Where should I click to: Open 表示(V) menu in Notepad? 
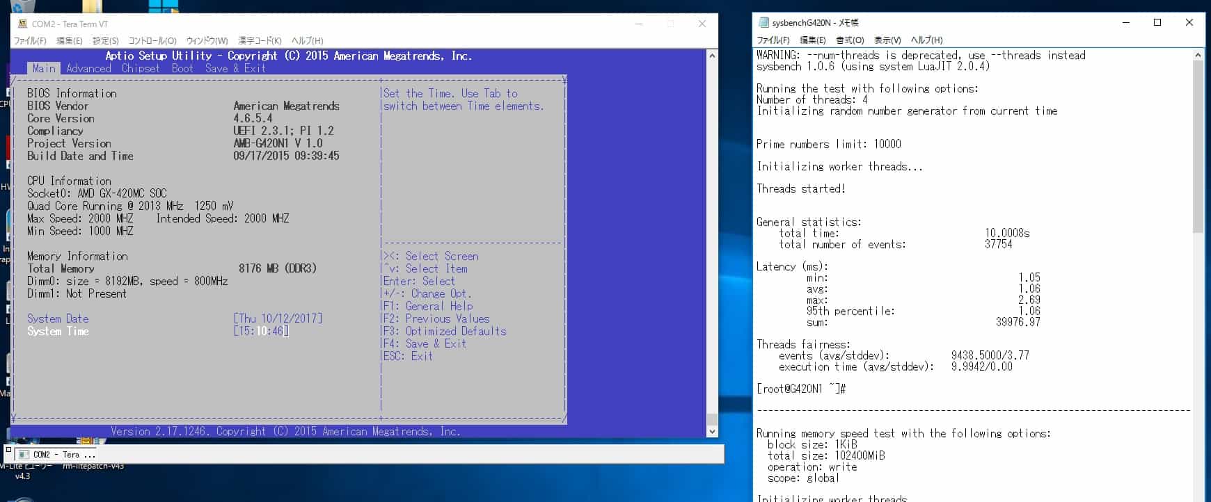pos(887,40)
